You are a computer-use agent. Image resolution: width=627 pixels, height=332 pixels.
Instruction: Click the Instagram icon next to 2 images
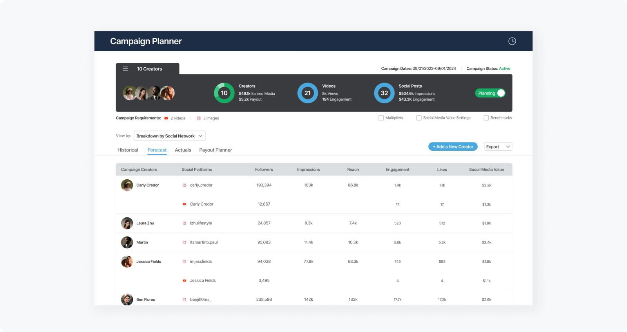click(199, 118)
